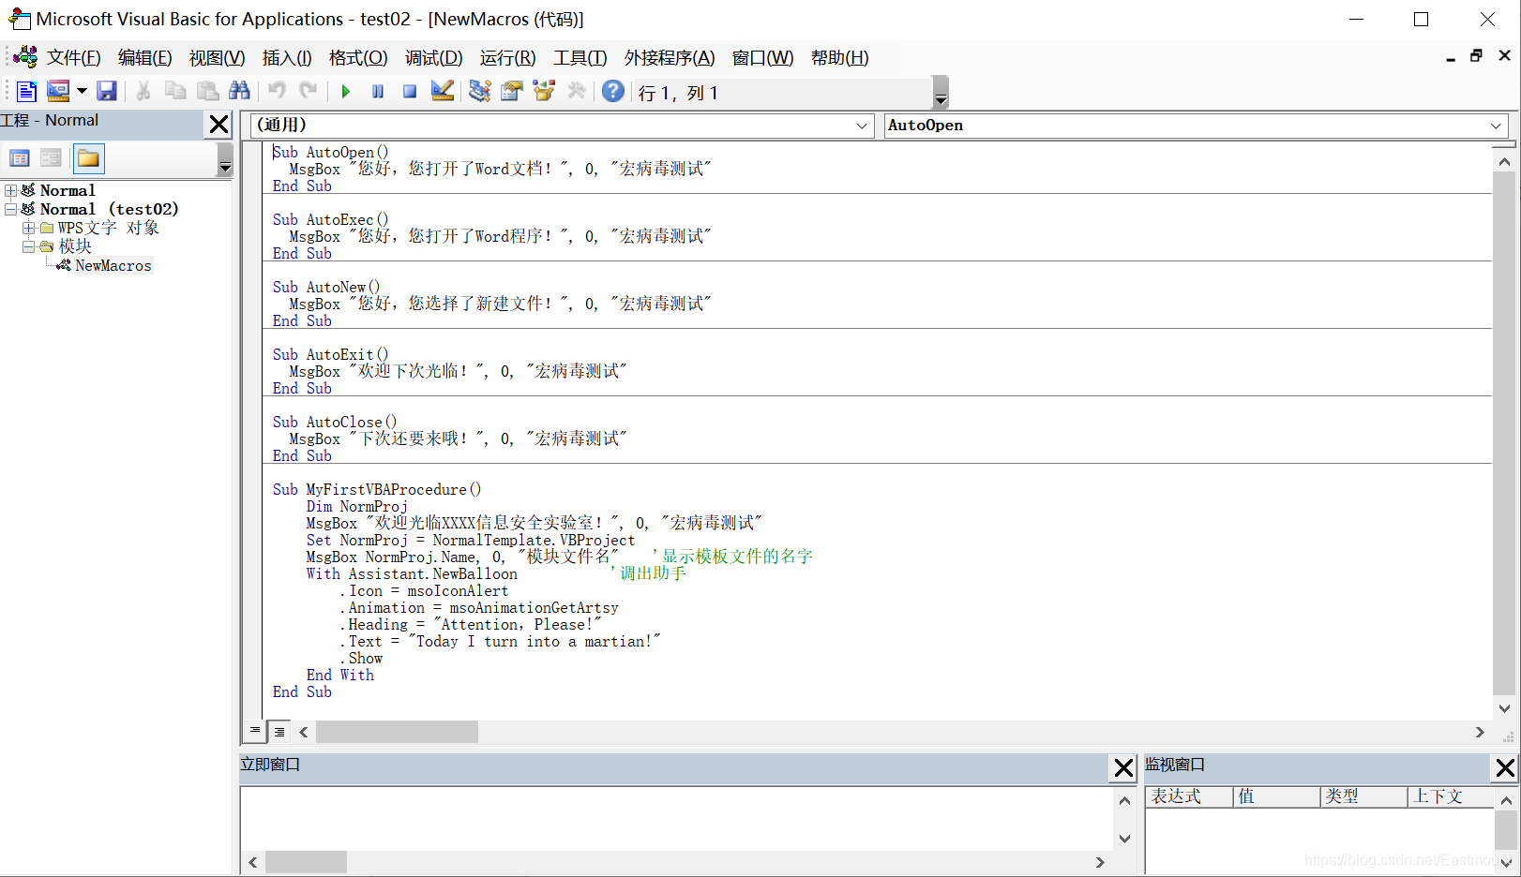The width and height of the screenshot is (1521, 877).
Task: Click the VBA app icon in the menu bar
Action: click(25, 57)
